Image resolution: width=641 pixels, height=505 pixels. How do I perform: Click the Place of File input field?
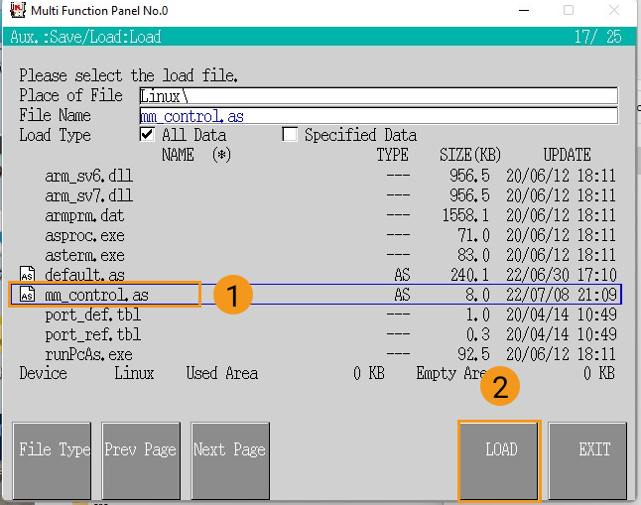click(x=377, y=96)
